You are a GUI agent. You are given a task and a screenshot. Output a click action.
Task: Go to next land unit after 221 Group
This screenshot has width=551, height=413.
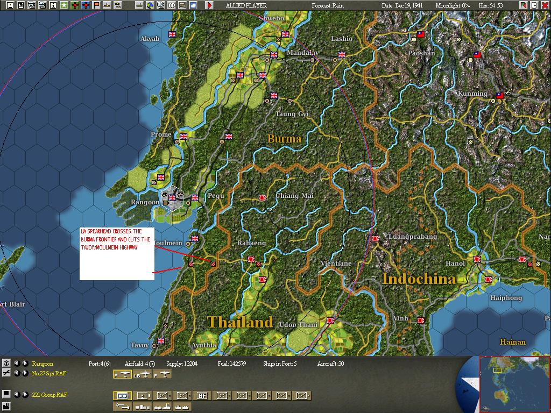pyautogui.click(x=25, y=395)
